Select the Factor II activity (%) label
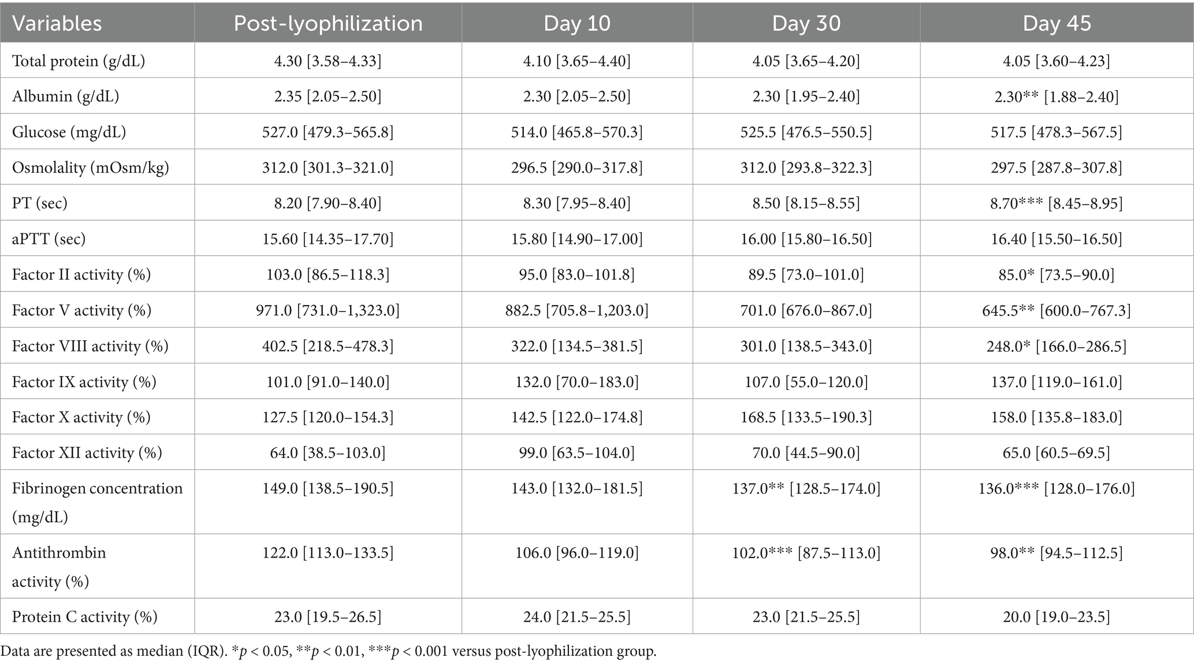 point(81,274)
